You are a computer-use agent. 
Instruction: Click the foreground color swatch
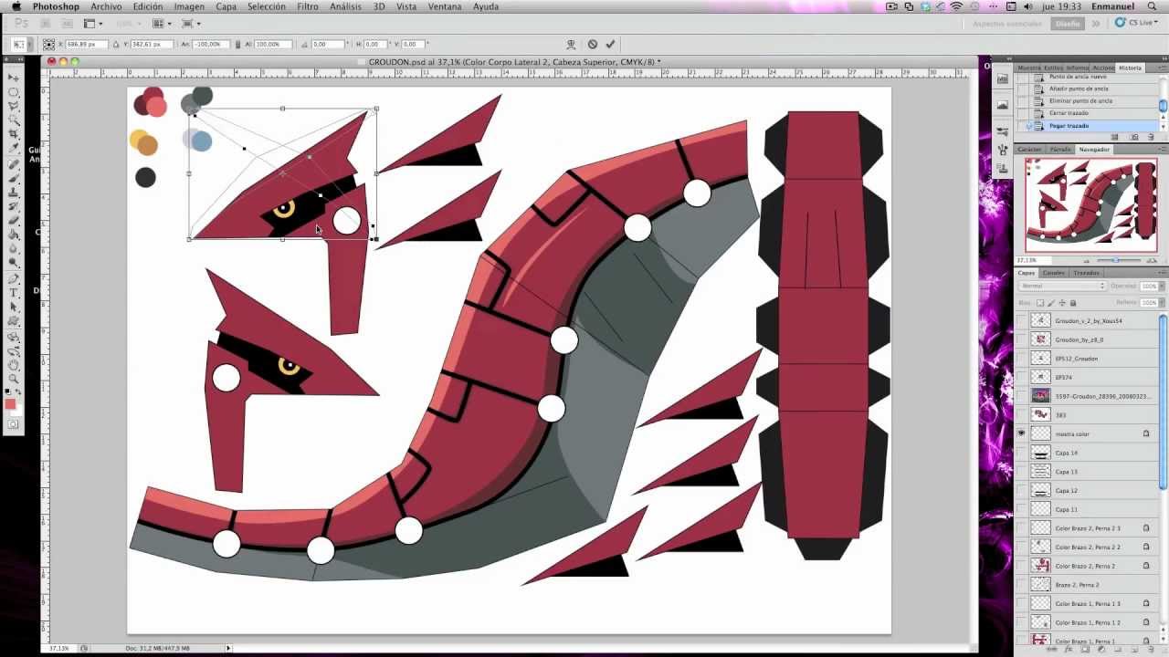(10, 403)
